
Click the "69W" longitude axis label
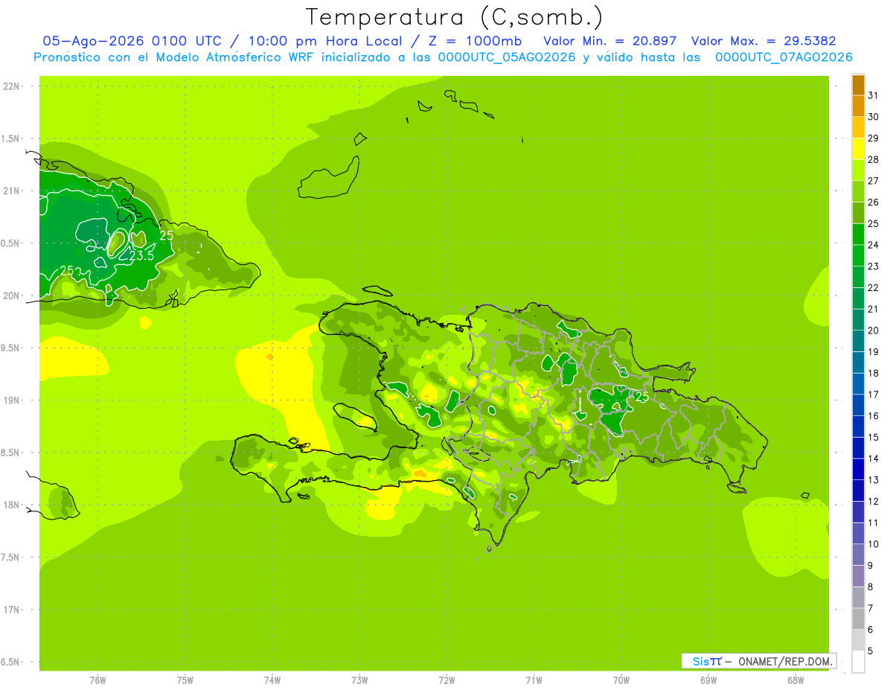(x=708, y=680)
